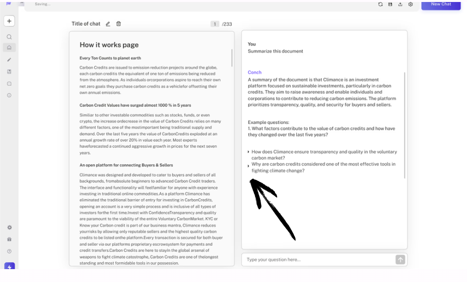Delete the chat with trash icon
The image size is (467, 282).
(x=119, y=24)
